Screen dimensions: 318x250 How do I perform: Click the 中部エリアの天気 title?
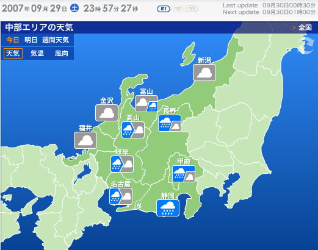point(39,27)
